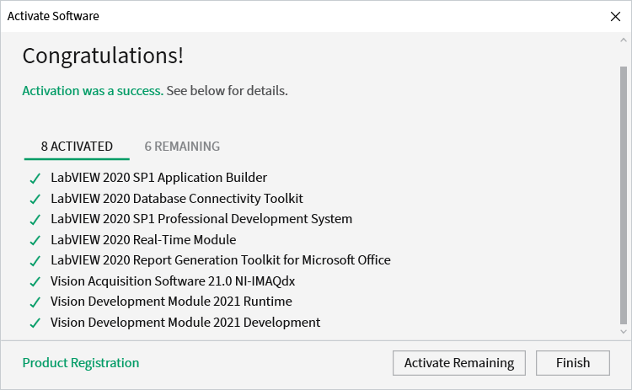Switch to the 6 REMAINING tab

pos(182,147)
